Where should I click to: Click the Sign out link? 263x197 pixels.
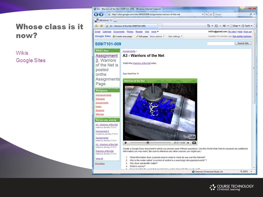click(x=248, y=32)
